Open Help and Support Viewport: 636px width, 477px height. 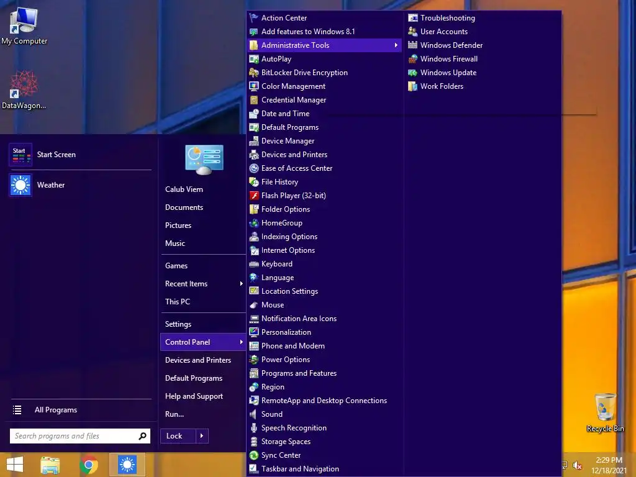(194, 396)
